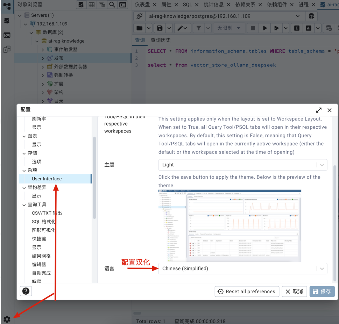Open the explain analyze options dropdown arrow
The height and width of the screenshot is (324, 339).
[x=318, y=28]
